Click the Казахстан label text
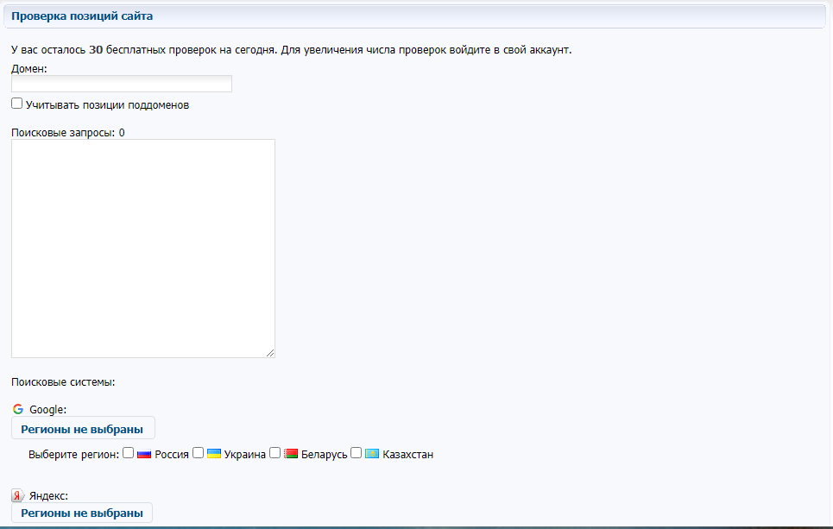The image size is (833, 529). coord(407,455)
